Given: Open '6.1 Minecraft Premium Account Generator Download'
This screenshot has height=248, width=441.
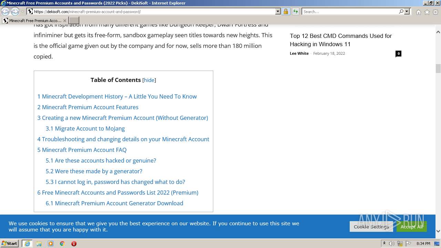Looking at the screenshot, I should tap(114, 203).
